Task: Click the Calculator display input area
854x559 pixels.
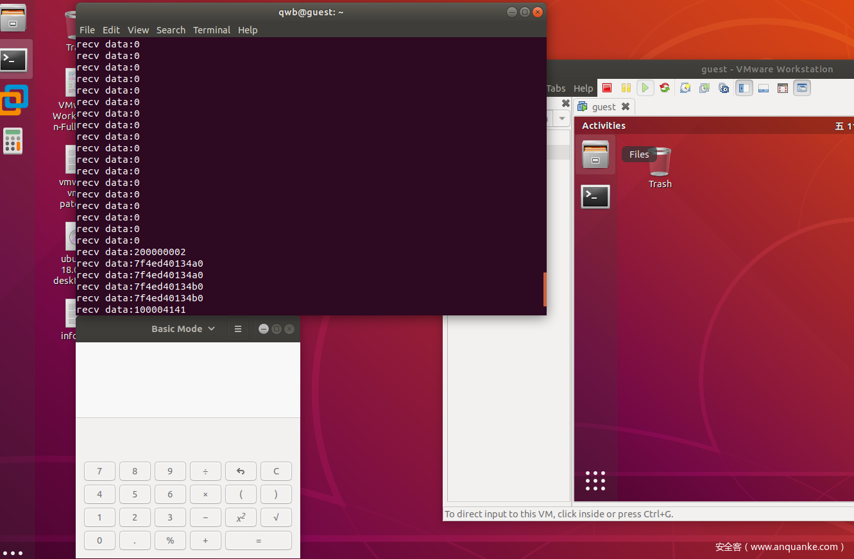Action: point(187,380)
